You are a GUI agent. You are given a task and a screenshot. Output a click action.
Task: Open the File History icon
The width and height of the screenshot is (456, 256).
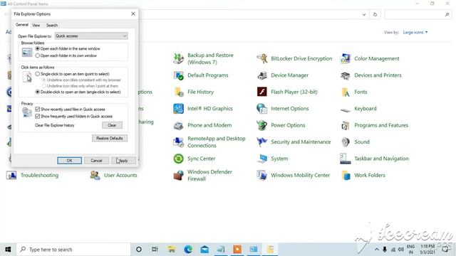(x=178, y=92)
